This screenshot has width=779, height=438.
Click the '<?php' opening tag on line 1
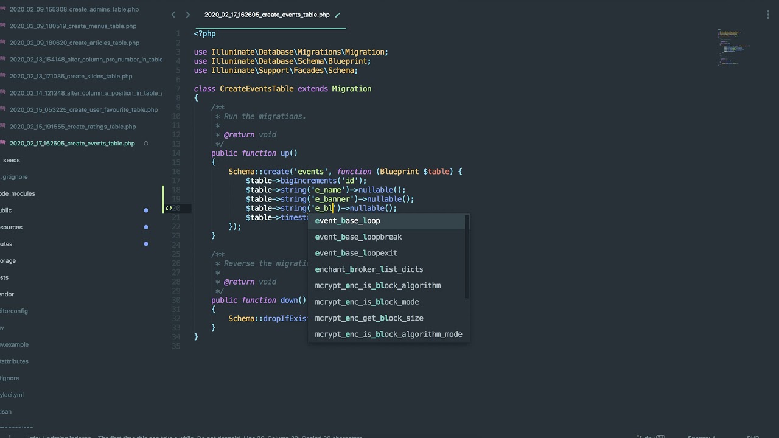tap(204, 33)
